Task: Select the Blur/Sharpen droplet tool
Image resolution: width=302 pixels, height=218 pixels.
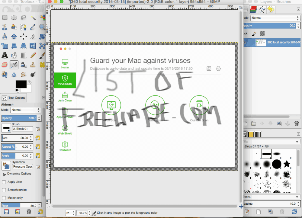Action: pos(14,74)
